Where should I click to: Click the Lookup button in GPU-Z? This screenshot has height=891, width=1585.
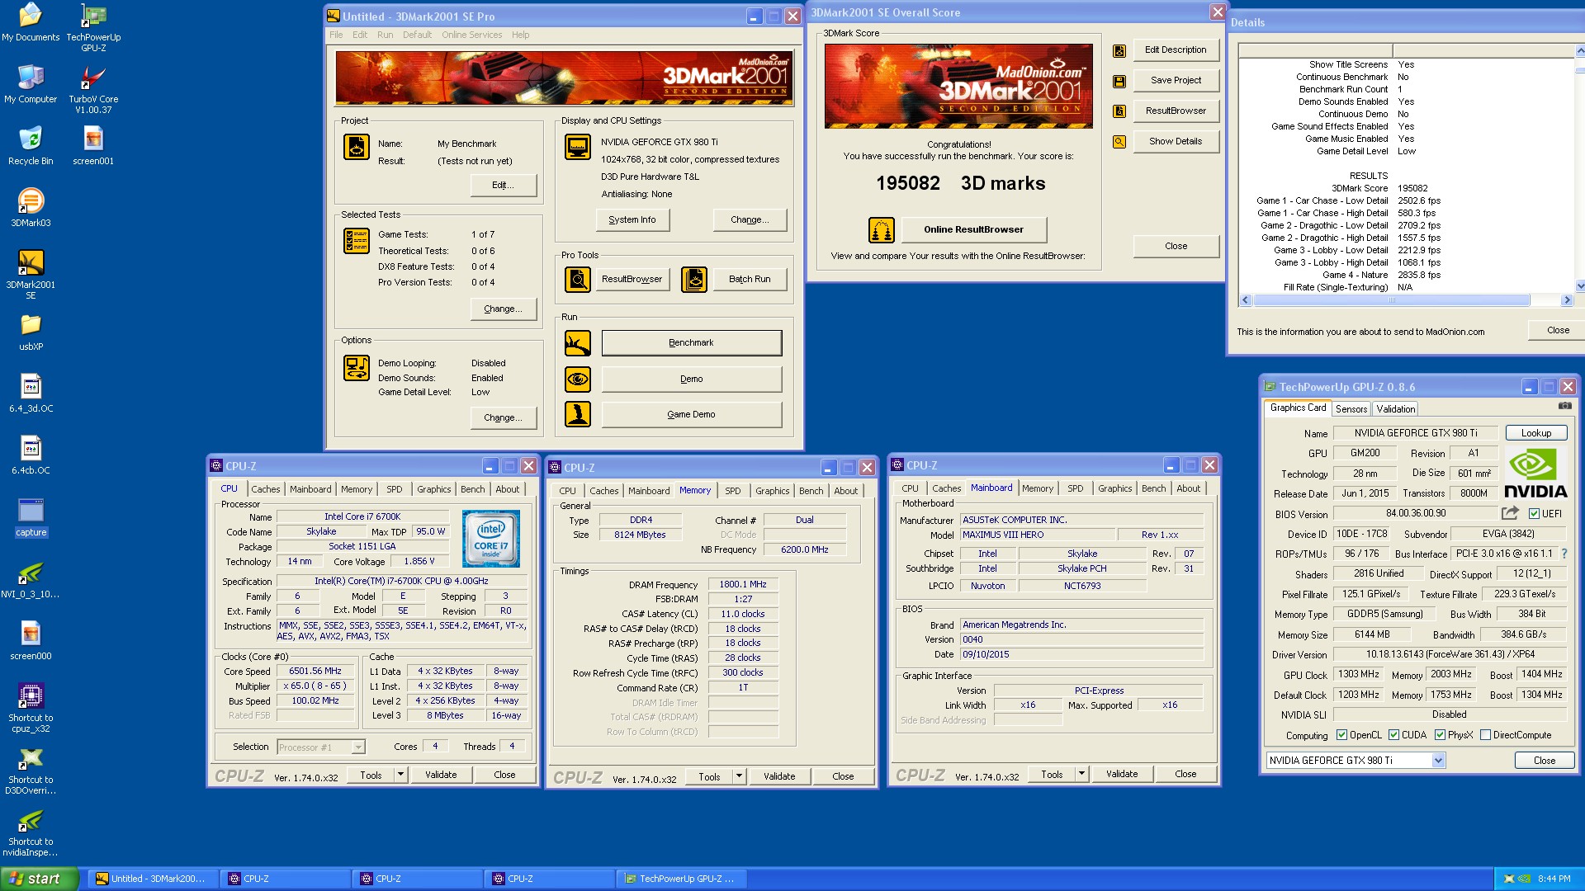[1535, 433]
